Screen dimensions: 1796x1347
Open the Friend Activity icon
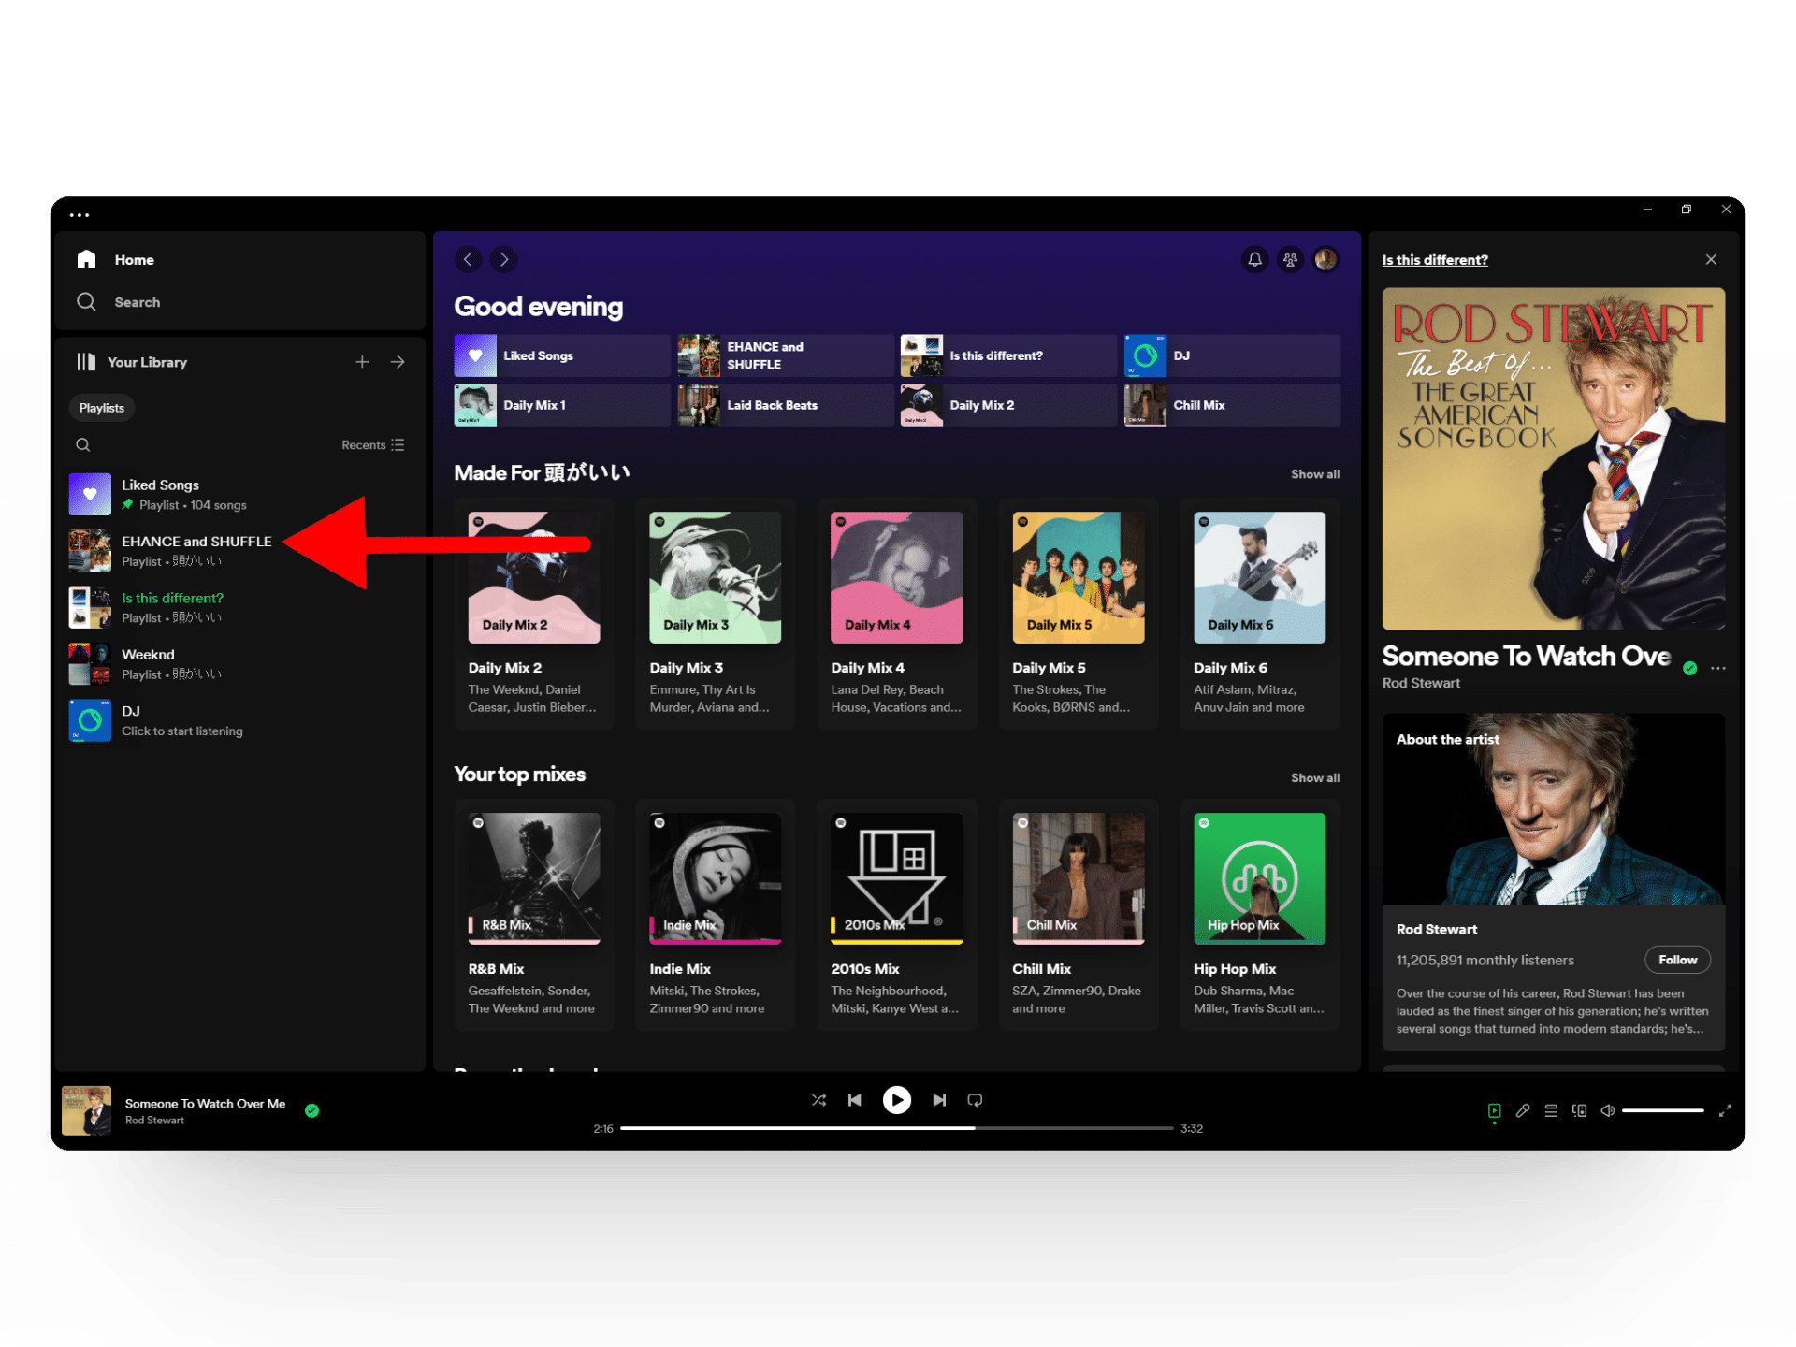pos(1290,259)
